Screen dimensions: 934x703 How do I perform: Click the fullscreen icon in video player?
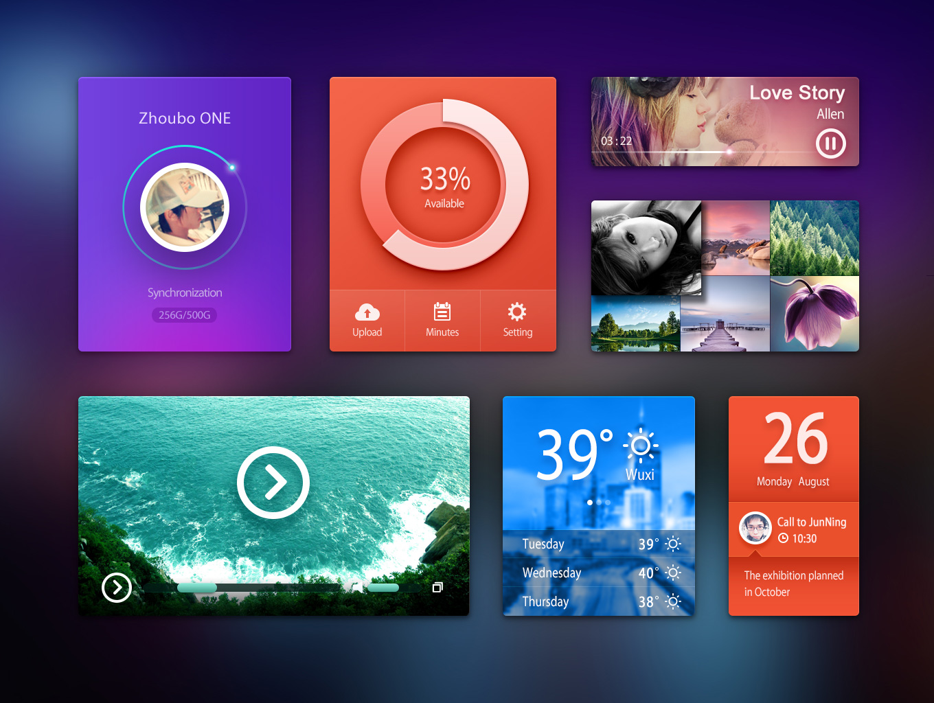point(437,588)
